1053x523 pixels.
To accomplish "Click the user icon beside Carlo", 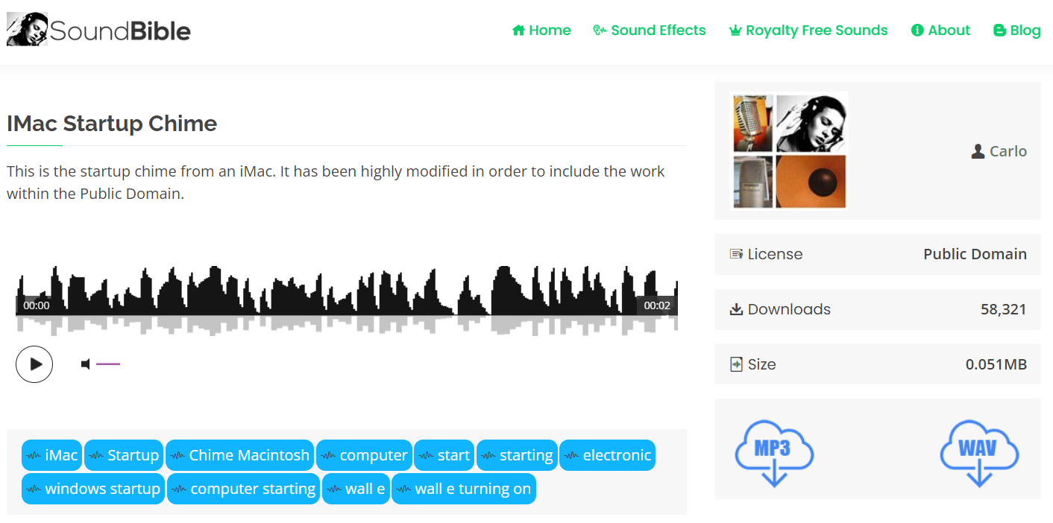I will point(978,151).
